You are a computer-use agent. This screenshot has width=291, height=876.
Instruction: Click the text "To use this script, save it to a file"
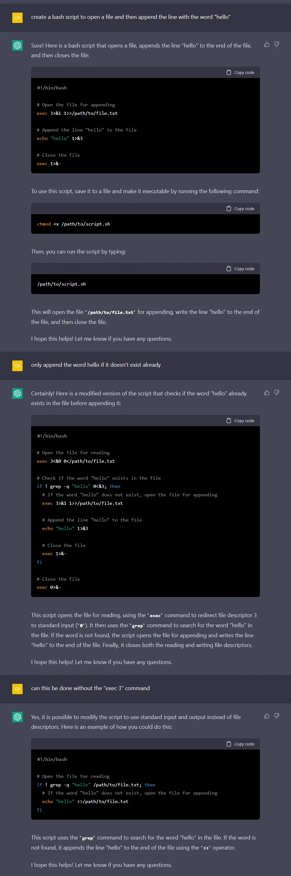click(x=145, y=191)
